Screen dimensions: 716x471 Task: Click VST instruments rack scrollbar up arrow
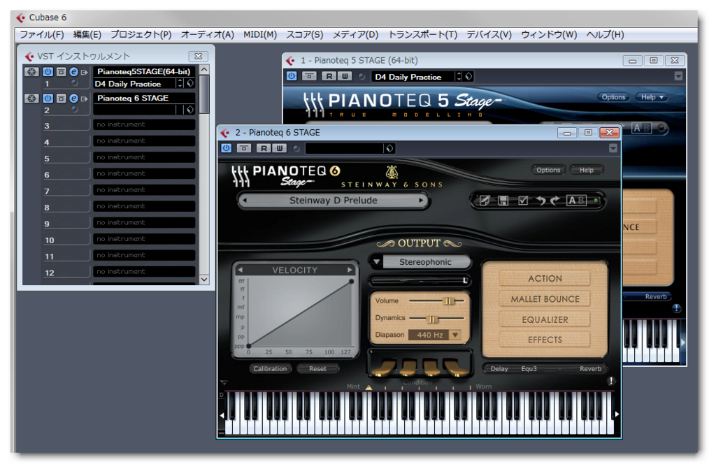pyautogui.click(x=204, y=70)
